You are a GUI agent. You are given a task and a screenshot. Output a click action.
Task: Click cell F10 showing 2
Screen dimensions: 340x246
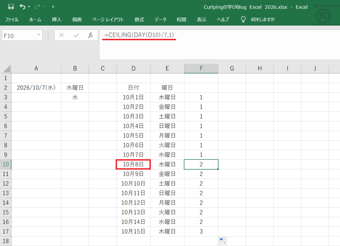(201, 164)
